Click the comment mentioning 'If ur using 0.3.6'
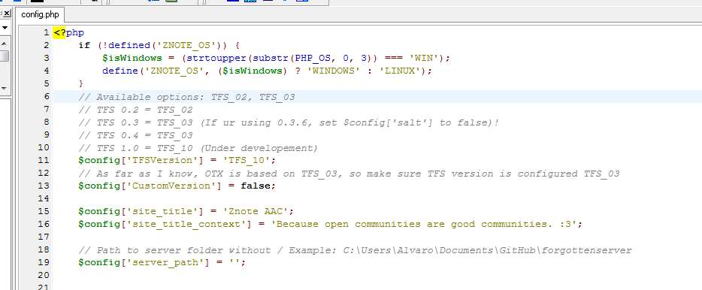Viewport: 702px width, 290px height. click(289, 122)
